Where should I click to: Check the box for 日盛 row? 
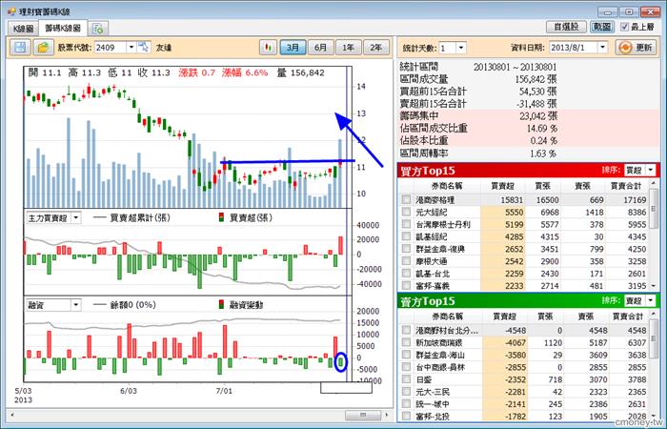click(x=407, y=379)
